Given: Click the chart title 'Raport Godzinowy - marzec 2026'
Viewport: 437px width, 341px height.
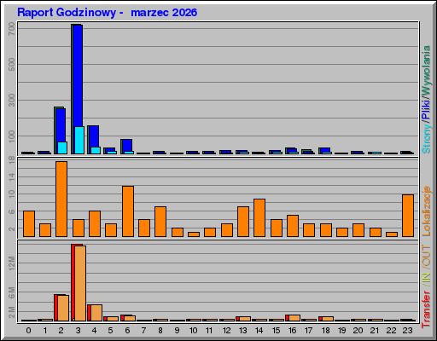Looking at the screenshot, I should [x=107, y=13].
